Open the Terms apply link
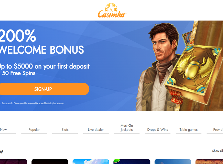This screenshot has height=164, width=223. (7, 103)
